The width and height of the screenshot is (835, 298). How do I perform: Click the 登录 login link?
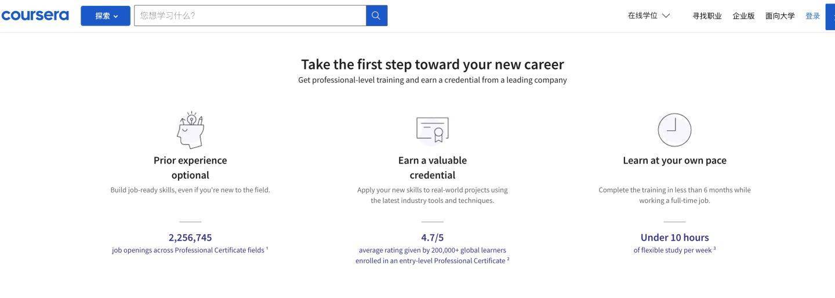(812, 16)
